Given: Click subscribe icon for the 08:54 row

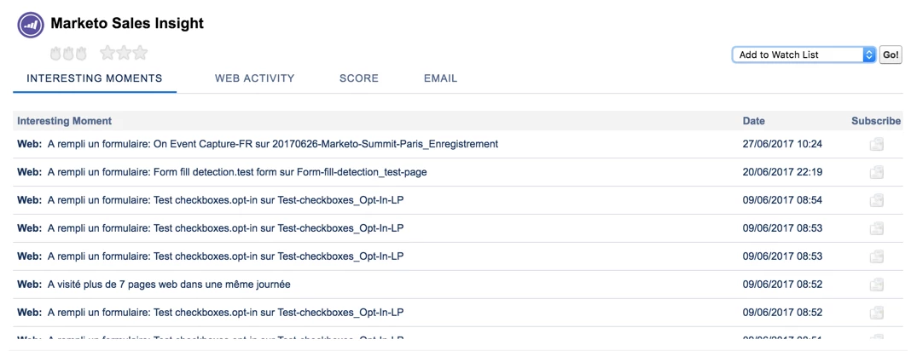Looking at the screenshot, I should (x=877, y=200).
